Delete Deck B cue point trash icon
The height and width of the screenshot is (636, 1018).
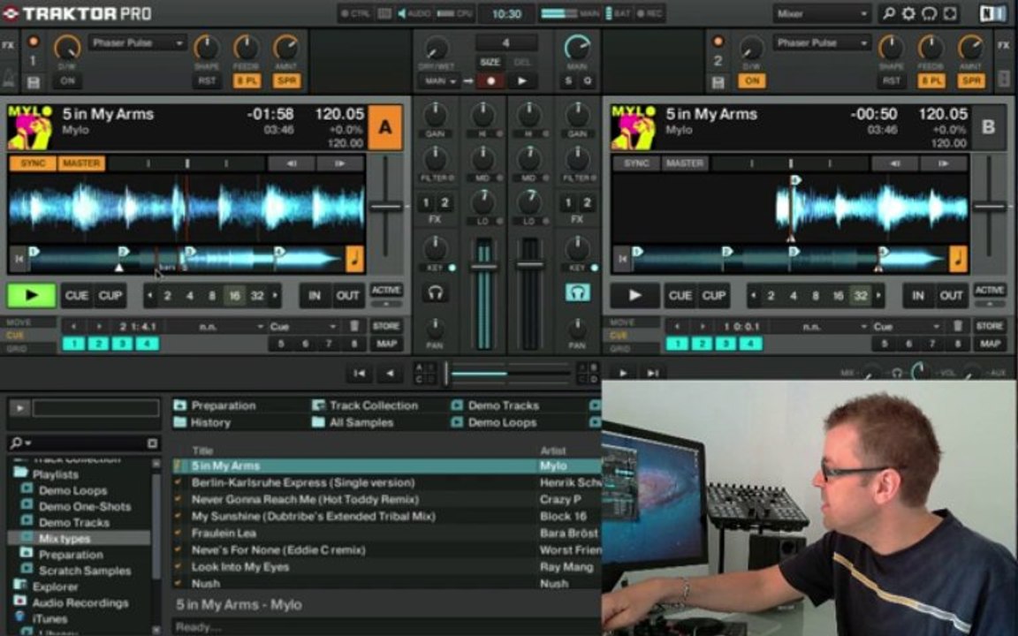(958, 326)
